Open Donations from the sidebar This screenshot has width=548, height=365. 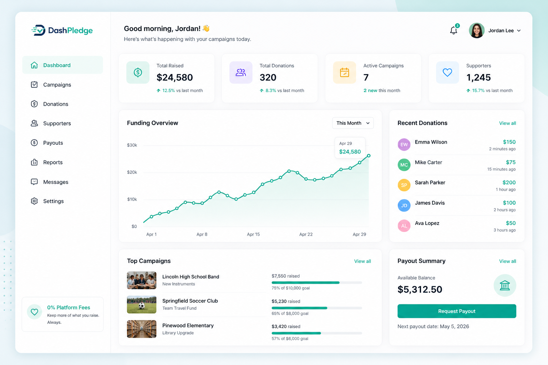tap(62, 104)
